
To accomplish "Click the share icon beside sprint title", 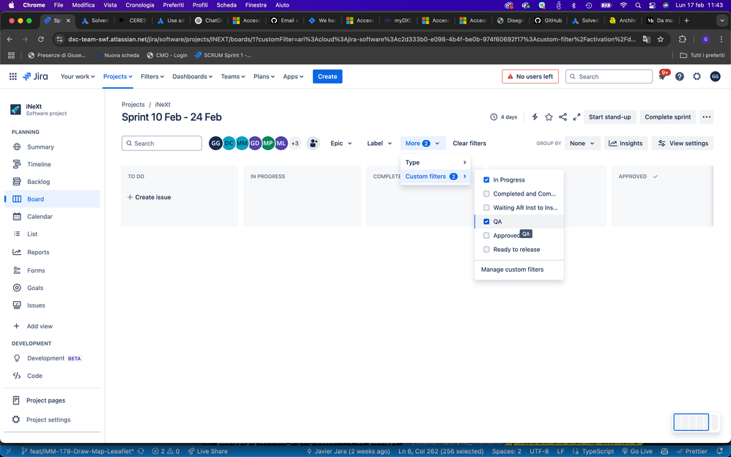I will pos(563,117).
